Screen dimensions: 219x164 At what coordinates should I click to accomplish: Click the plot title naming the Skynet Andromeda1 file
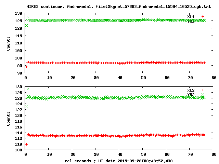(119, 6)
